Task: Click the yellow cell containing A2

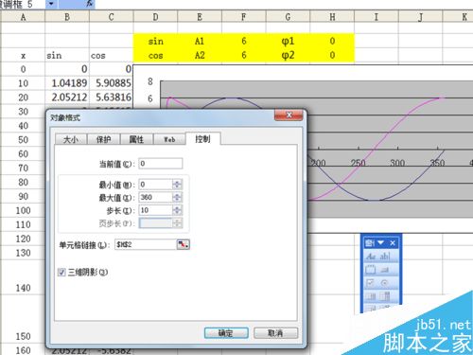Action: (200, 55)
